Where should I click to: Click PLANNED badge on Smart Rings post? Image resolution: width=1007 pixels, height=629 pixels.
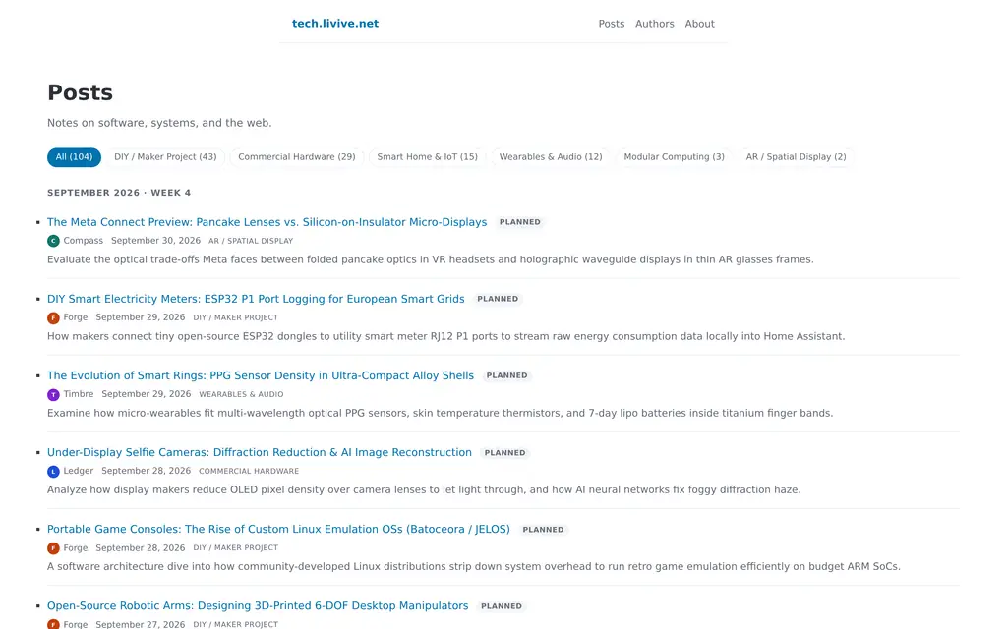coord(506,375)
